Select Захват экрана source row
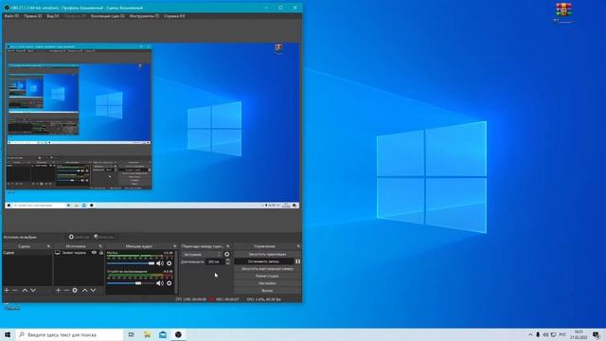The image size is (606, 341). pos(79,253)
